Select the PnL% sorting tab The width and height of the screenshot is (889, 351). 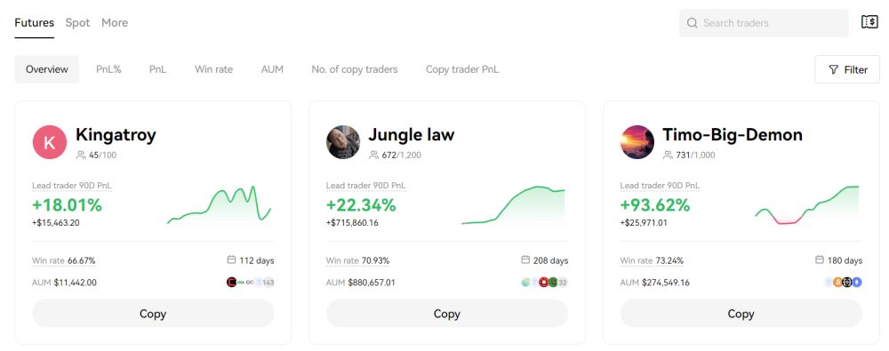pyautogui.click(x=108, y=69)
